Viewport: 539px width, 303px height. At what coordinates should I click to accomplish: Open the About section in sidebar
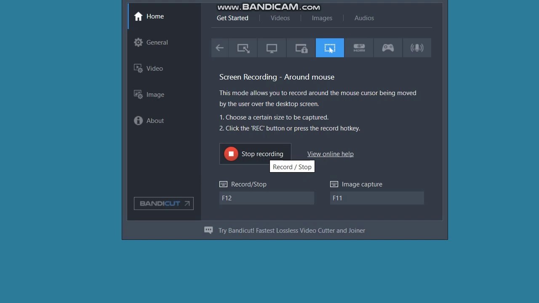point(164,121)
